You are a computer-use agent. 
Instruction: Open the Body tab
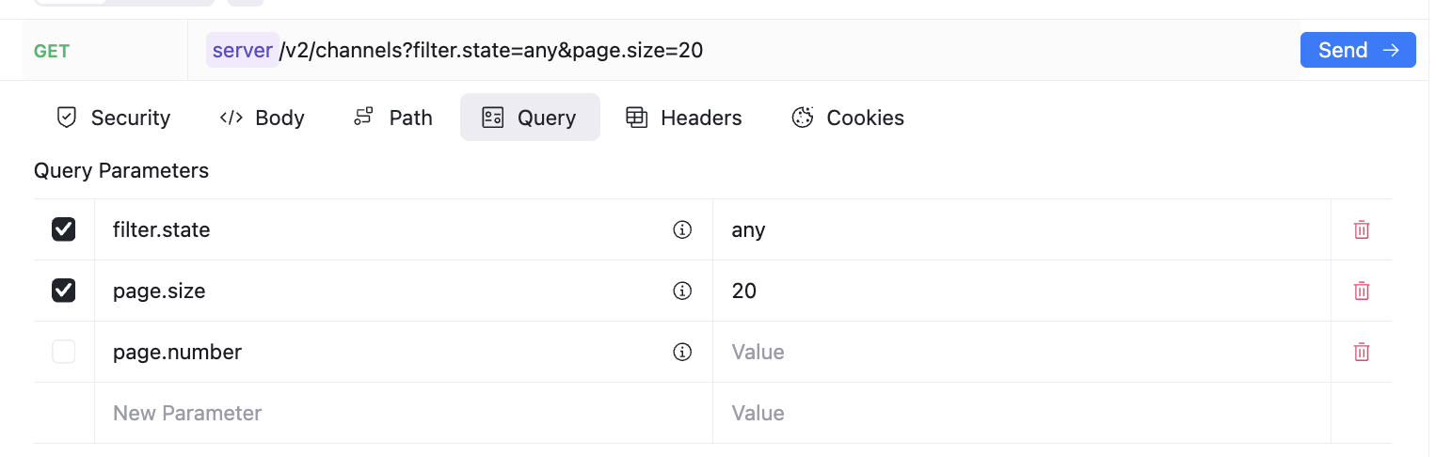(x=262, y=118)
